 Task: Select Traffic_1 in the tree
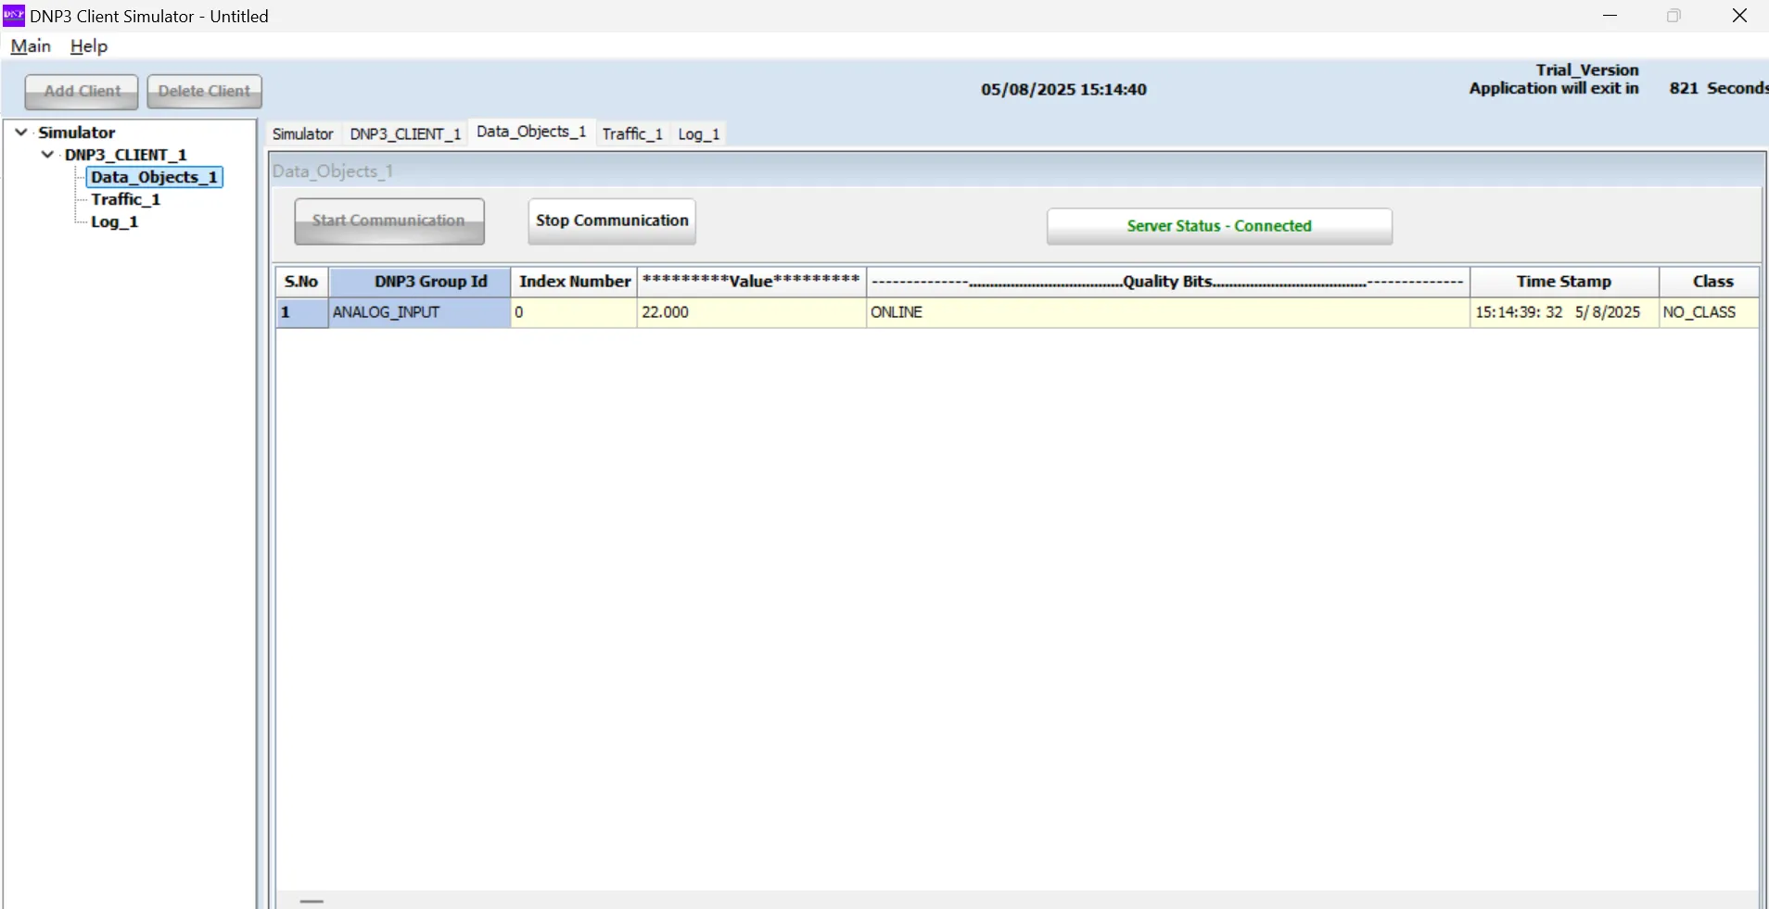125,199
